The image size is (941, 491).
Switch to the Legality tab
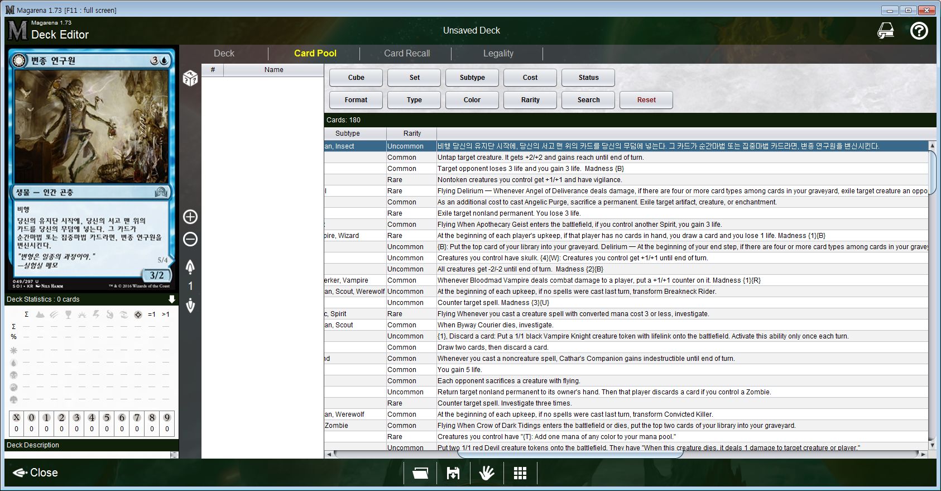click(498, 54)
